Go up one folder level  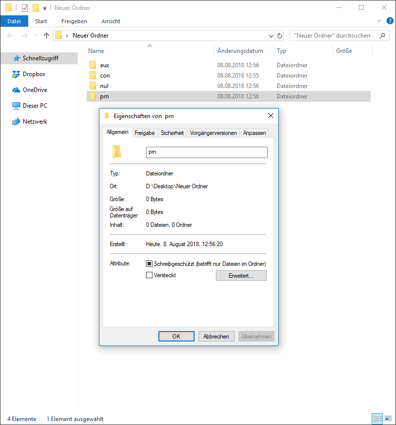pos(47,36)
